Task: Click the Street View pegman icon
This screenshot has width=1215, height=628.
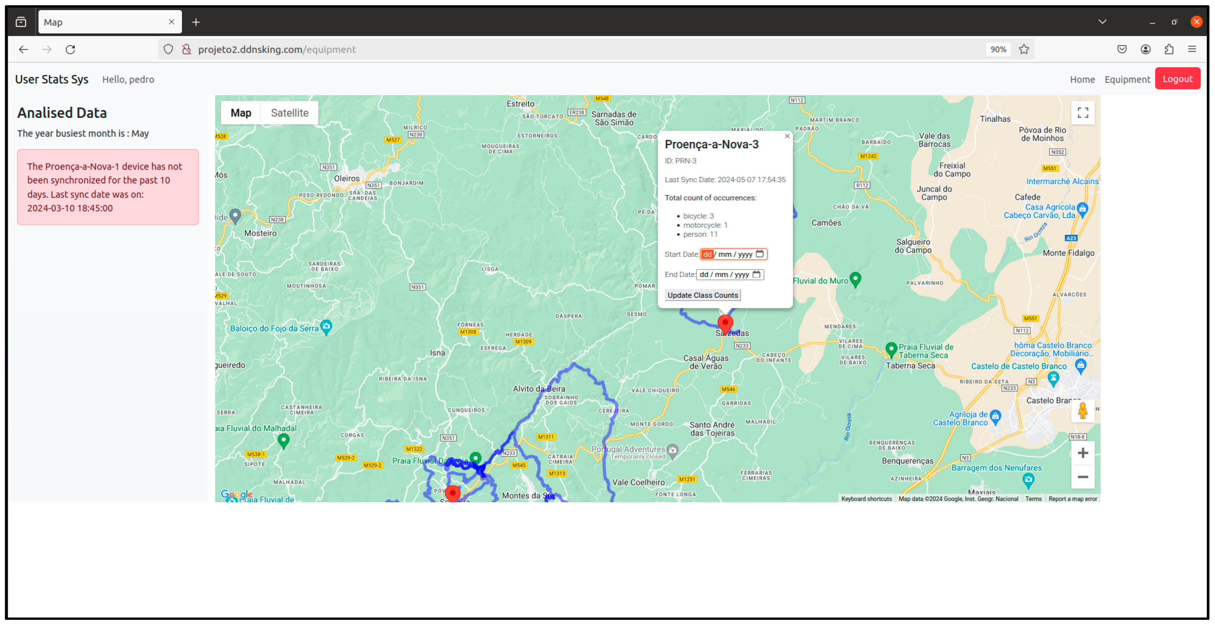Action: pyautogui.click(x=1083, y=411)
